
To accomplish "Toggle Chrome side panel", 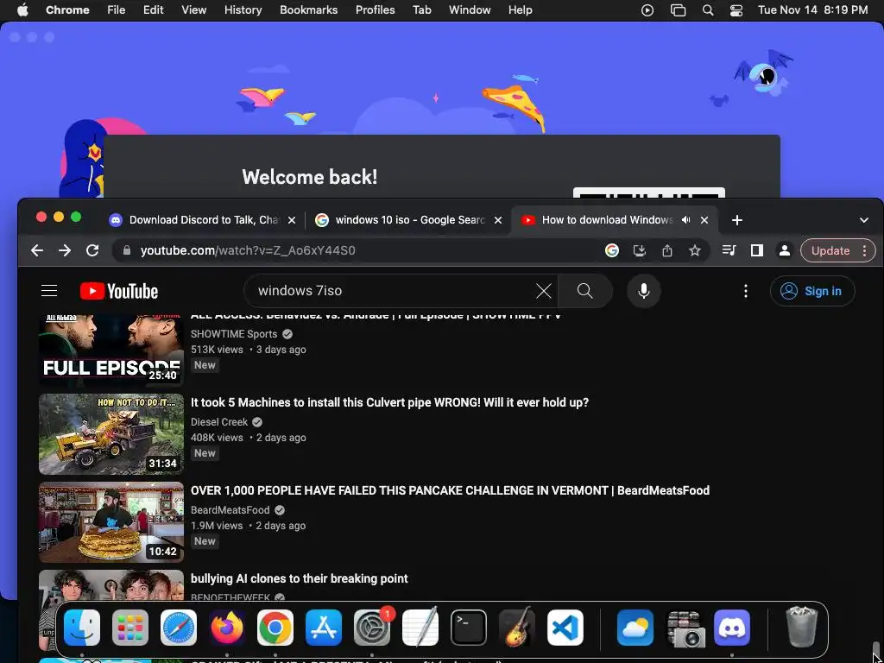I will [756, 250].
